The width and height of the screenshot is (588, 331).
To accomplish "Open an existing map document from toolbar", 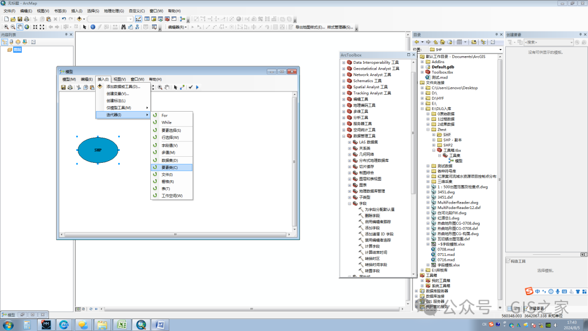I will [x=13, y=19].
